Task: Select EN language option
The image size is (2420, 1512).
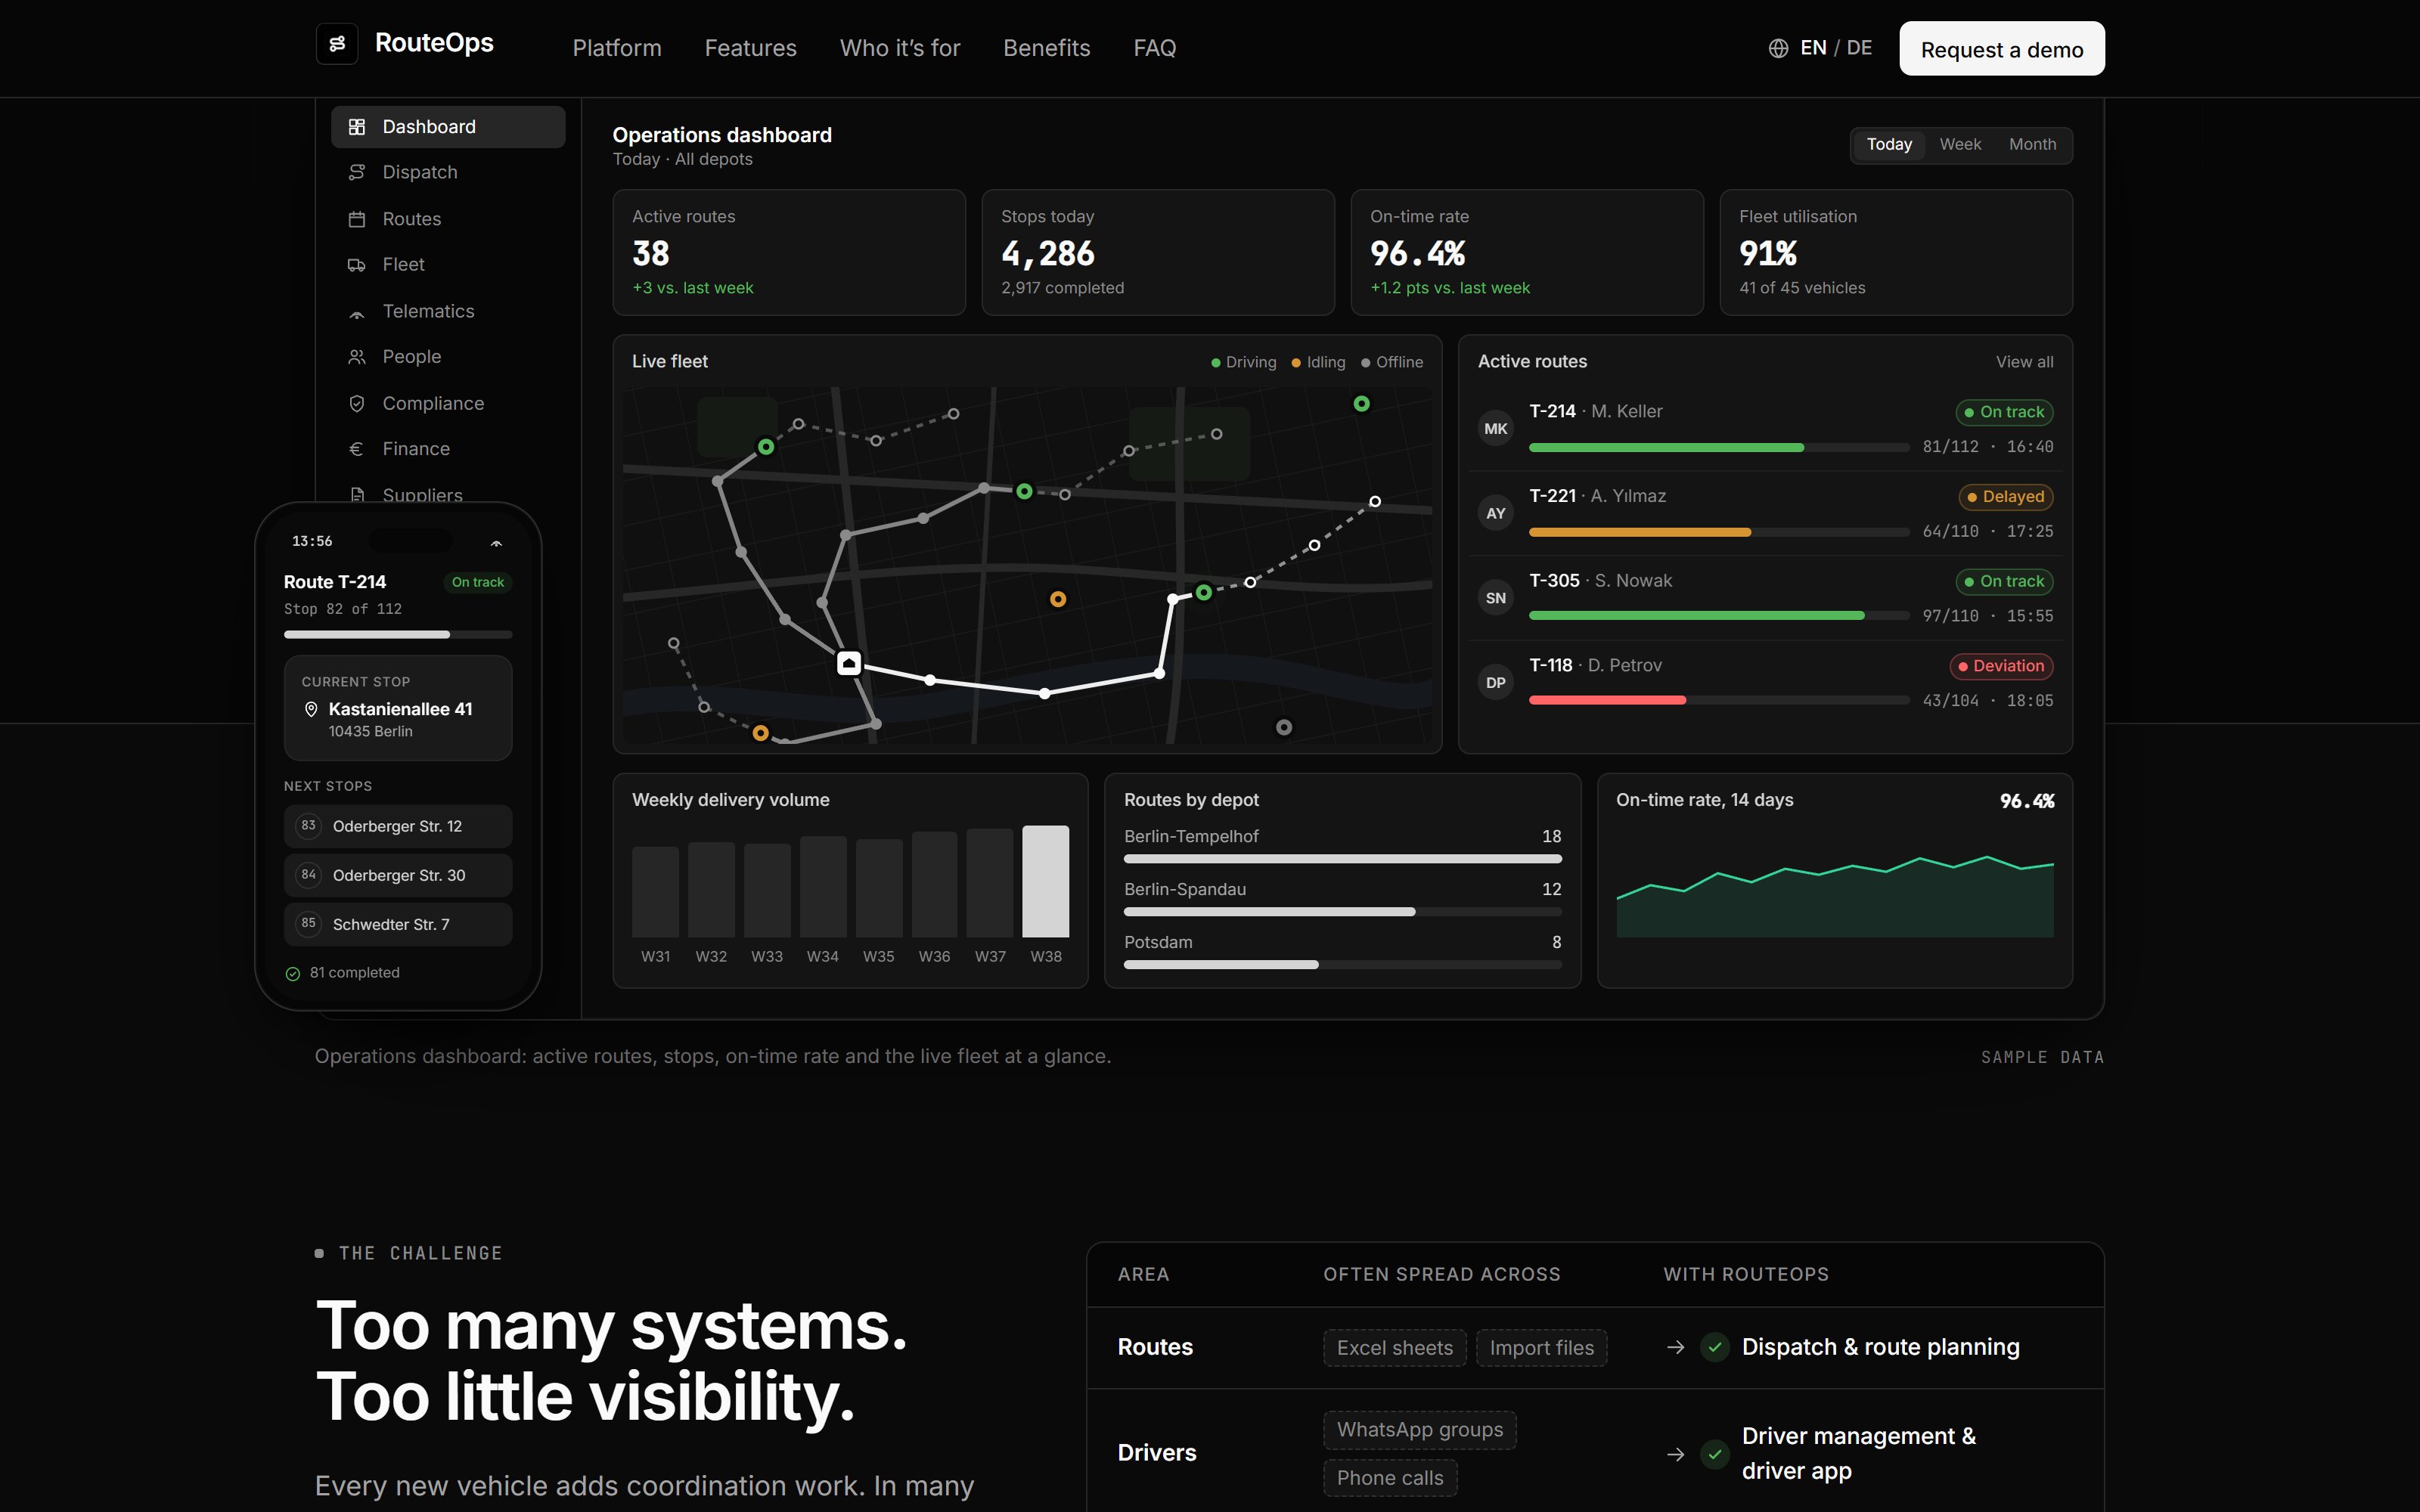Action: click(1813, 48)
